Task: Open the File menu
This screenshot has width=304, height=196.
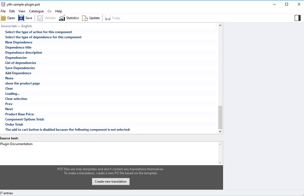Action: tap(3, 11)
